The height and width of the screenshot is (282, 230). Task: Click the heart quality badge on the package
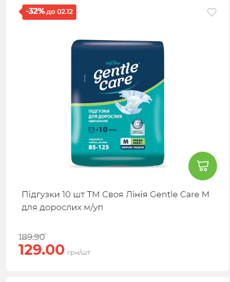point(138,127)
